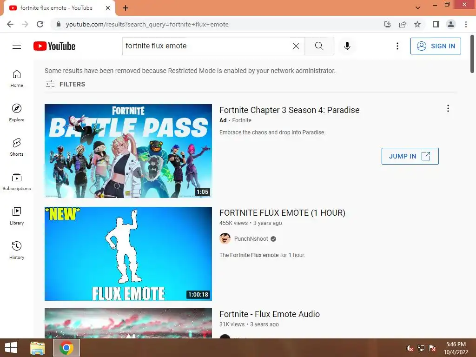The image size is (476, 357).
Task: Click the YouTube logo
Action: pos(54,46)
